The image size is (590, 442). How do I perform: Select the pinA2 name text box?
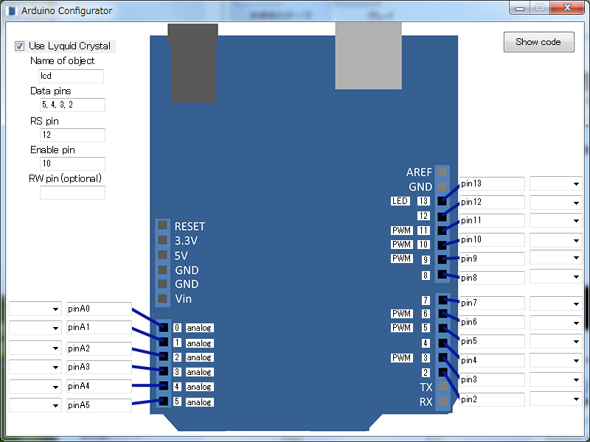(99, 348)
